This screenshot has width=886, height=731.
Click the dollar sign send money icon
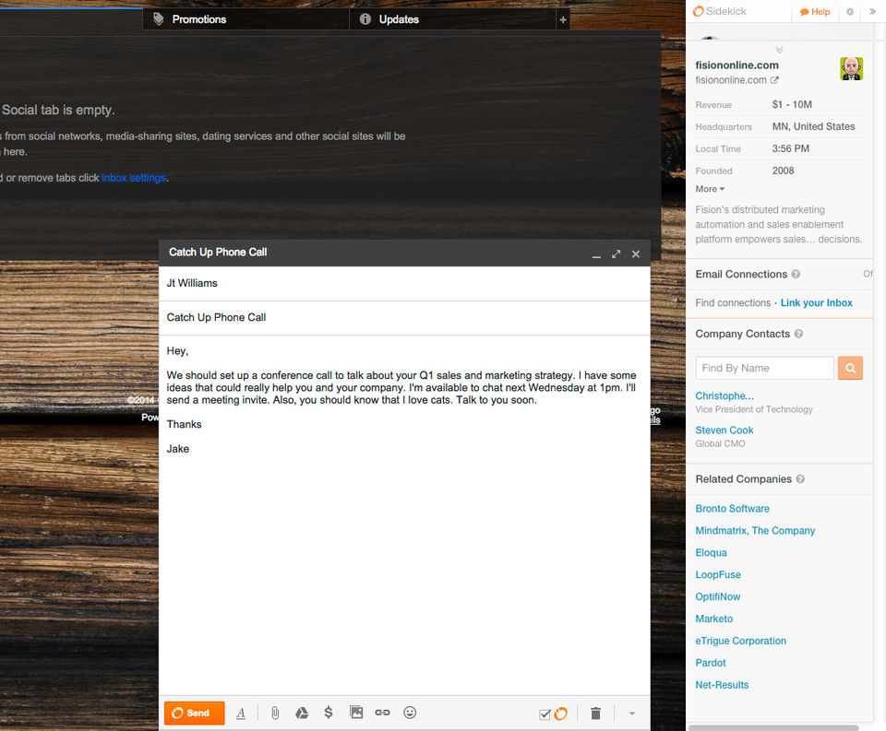[x=329, y=713]
